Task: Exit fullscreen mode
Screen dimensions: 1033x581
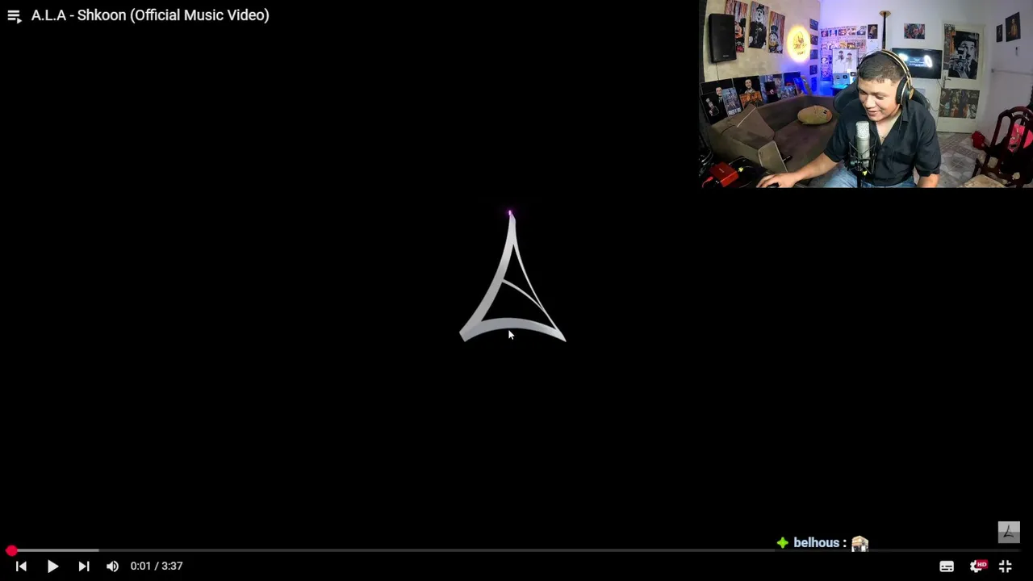Action: pyautogui.click(x=1006, y=566)
